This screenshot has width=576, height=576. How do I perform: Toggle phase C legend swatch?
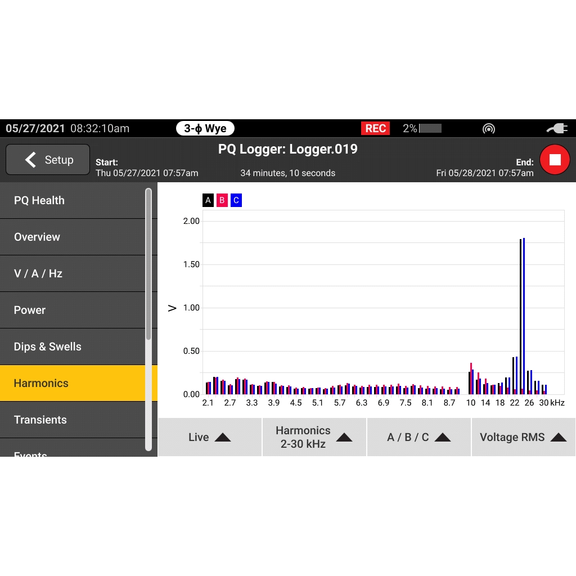(x=236, y=200)
